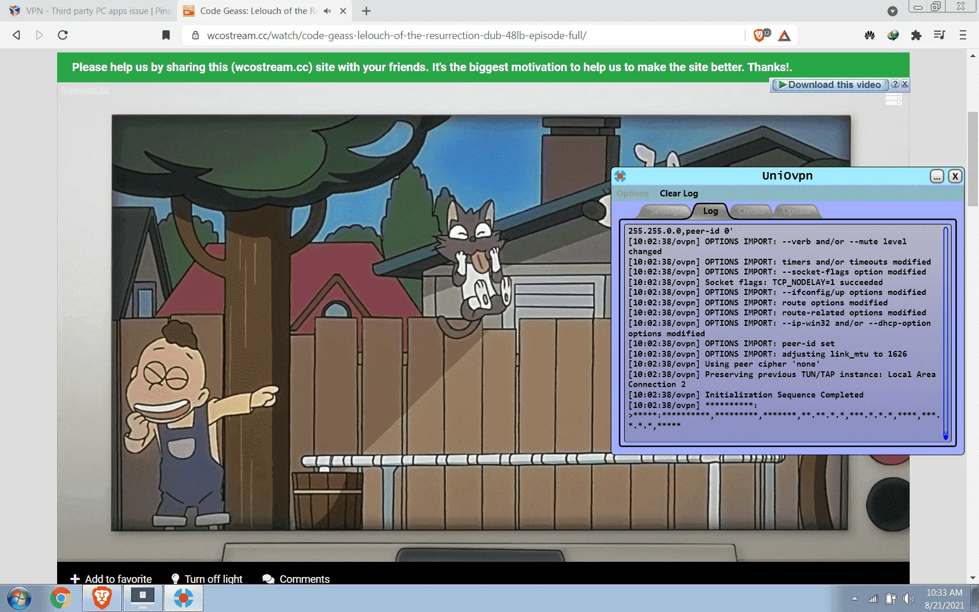
Task: Open the Comments section link
Action: click(x=296, y=579)
